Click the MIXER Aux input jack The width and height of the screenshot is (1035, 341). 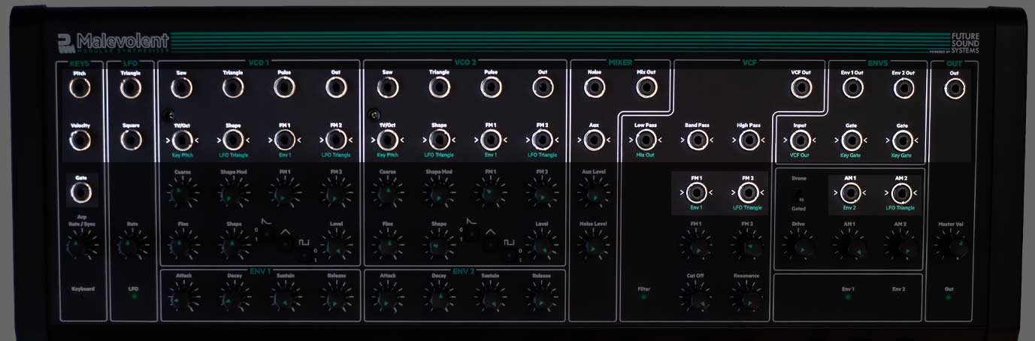(x=595, y=140)
